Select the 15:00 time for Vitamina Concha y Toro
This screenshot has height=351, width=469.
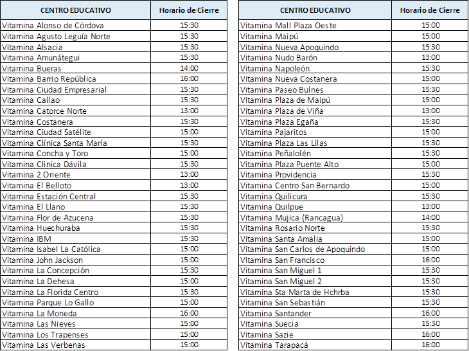click(x=189, y=153)
